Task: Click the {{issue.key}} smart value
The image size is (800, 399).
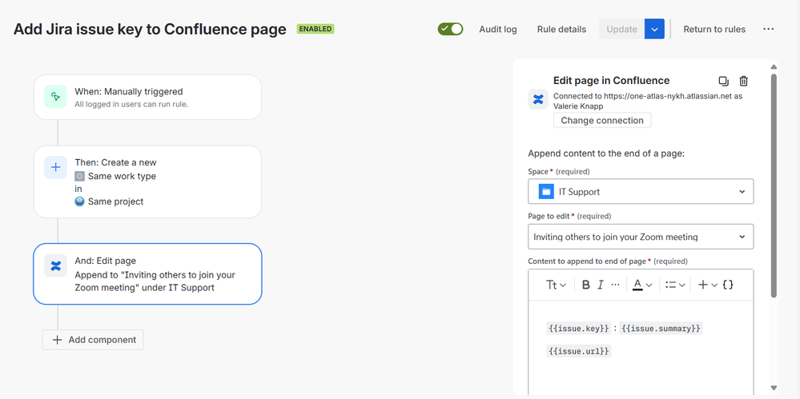Action: click(x=578, y=328)
